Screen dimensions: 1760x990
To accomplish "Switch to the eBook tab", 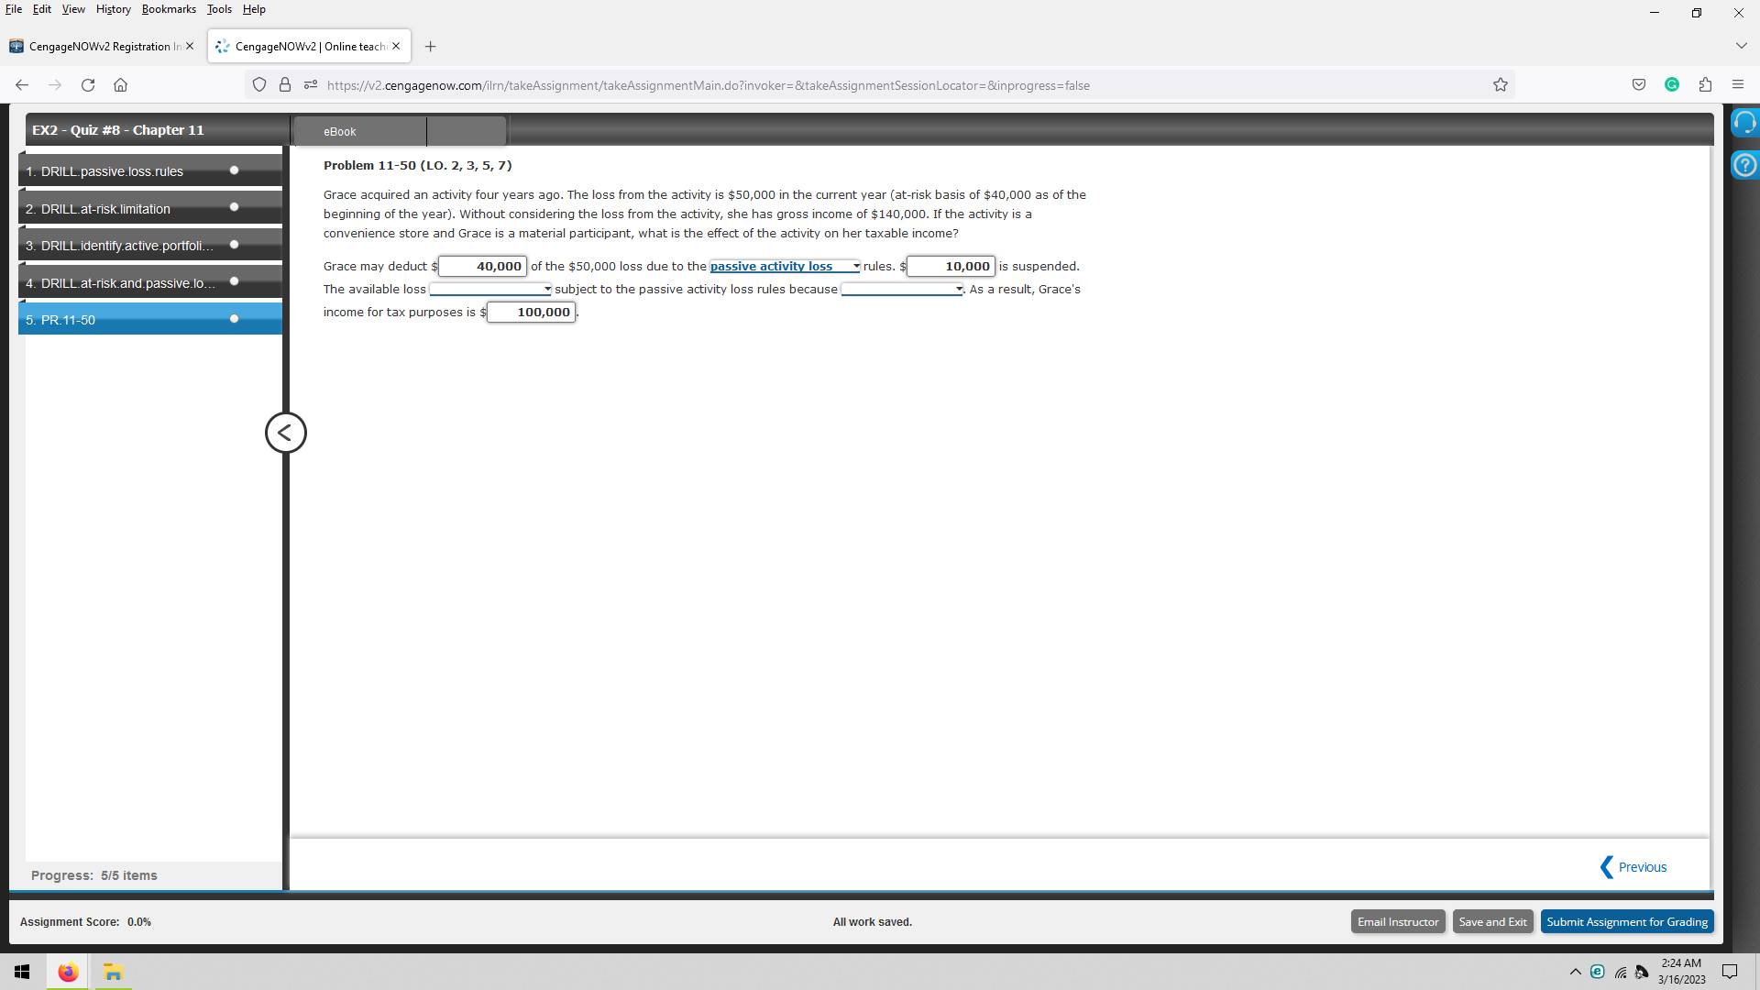I will [x=339, y=131].
